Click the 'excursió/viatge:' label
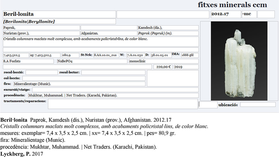The image size is (279, 157). pyautogui.click(x=17, y=90)
